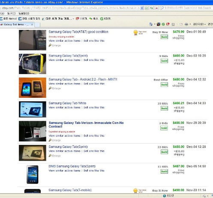
Task: Open the Help menu in menu bar
Action: pyautogui.click(x=24, y=14)
